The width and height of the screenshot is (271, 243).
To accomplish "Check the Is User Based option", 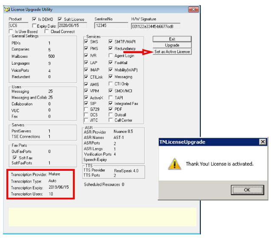I will [11, 32].
